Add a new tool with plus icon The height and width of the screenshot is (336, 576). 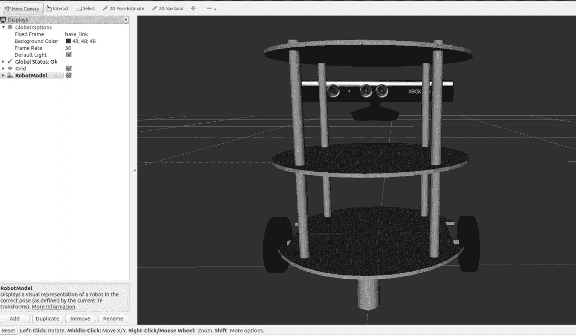point(193,9)
